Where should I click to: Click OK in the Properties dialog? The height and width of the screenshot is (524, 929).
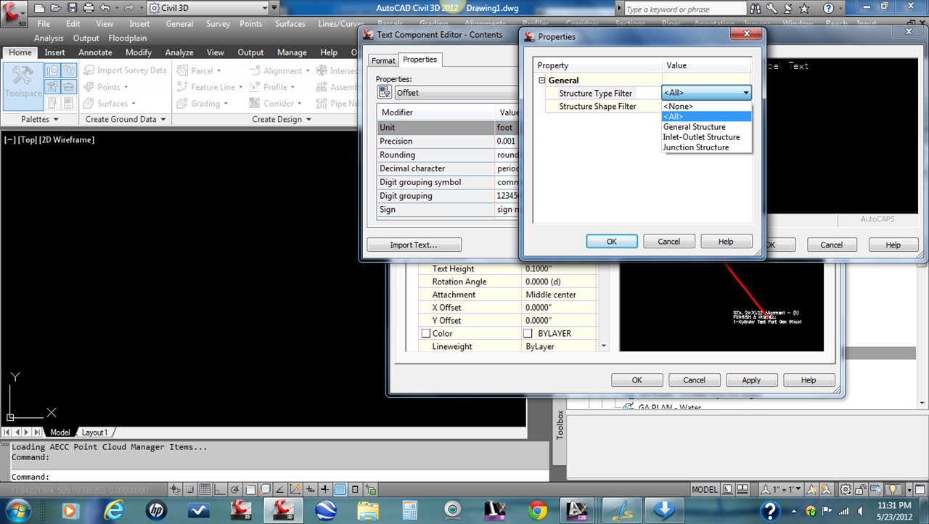click(x=612, y=242)
